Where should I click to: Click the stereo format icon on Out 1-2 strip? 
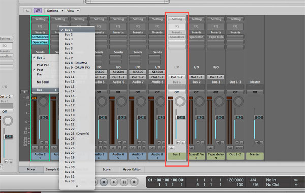[x=230, y=148]
